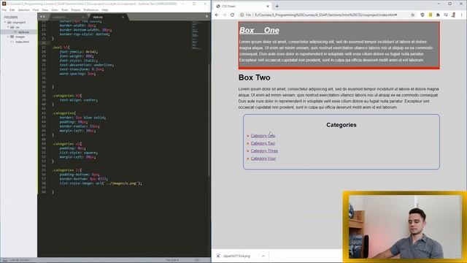This screenshot has width=467, height=263.
Task: Click the shield extension icon
Action: pyautogui.click(x=422, y=15)
